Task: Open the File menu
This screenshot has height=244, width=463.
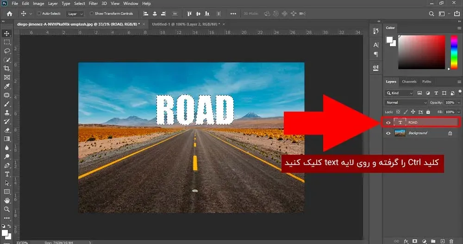Action: (x=15, y=4)
